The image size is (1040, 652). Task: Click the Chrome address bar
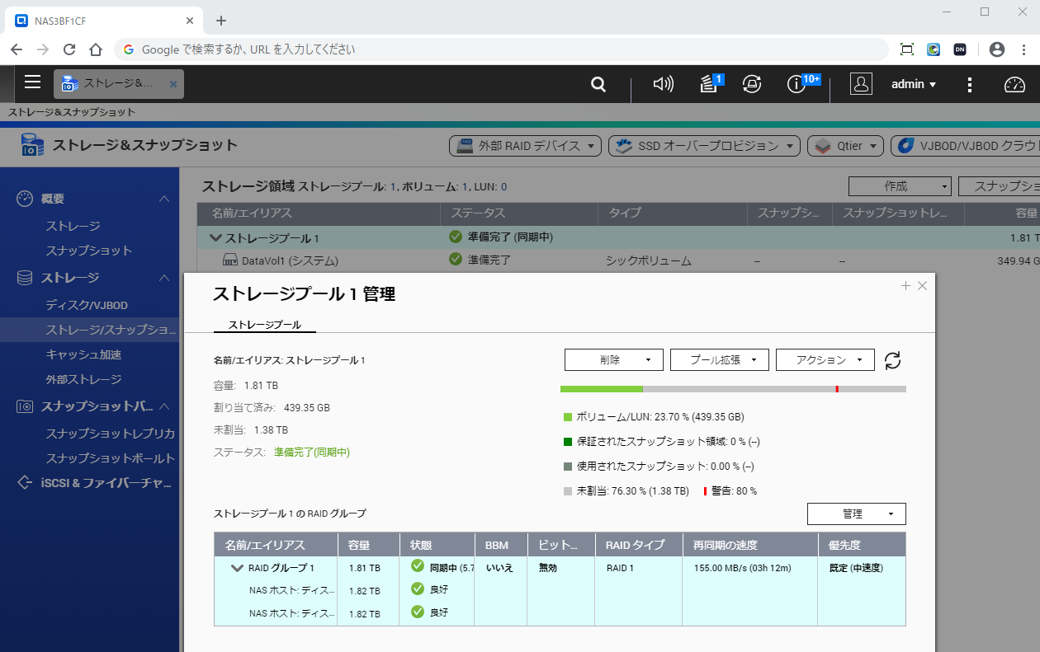[495, 49]
